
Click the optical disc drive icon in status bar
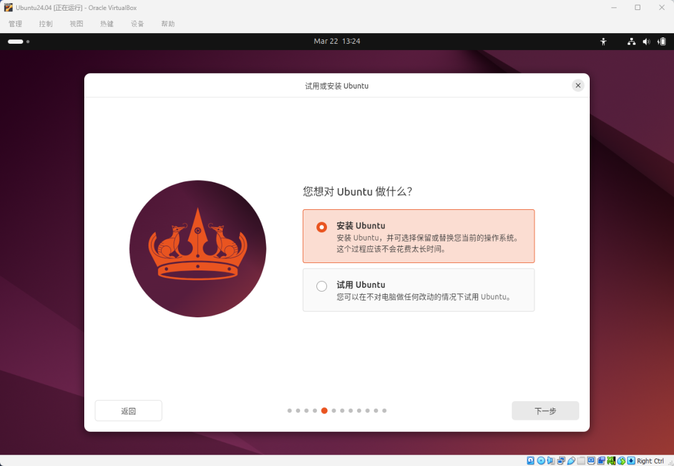(x=540, y=461)
